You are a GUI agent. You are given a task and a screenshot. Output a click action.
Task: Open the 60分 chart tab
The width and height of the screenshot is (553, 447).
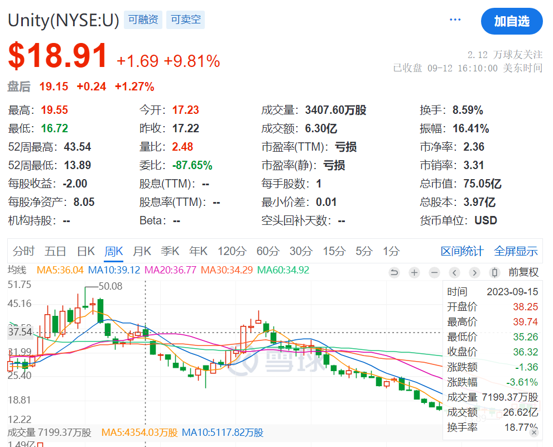pos(268,251)
